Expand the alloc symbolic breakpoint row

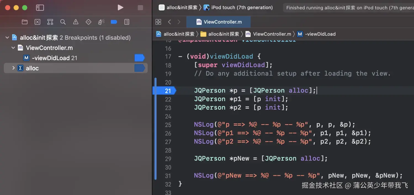[x=13, y=68]
